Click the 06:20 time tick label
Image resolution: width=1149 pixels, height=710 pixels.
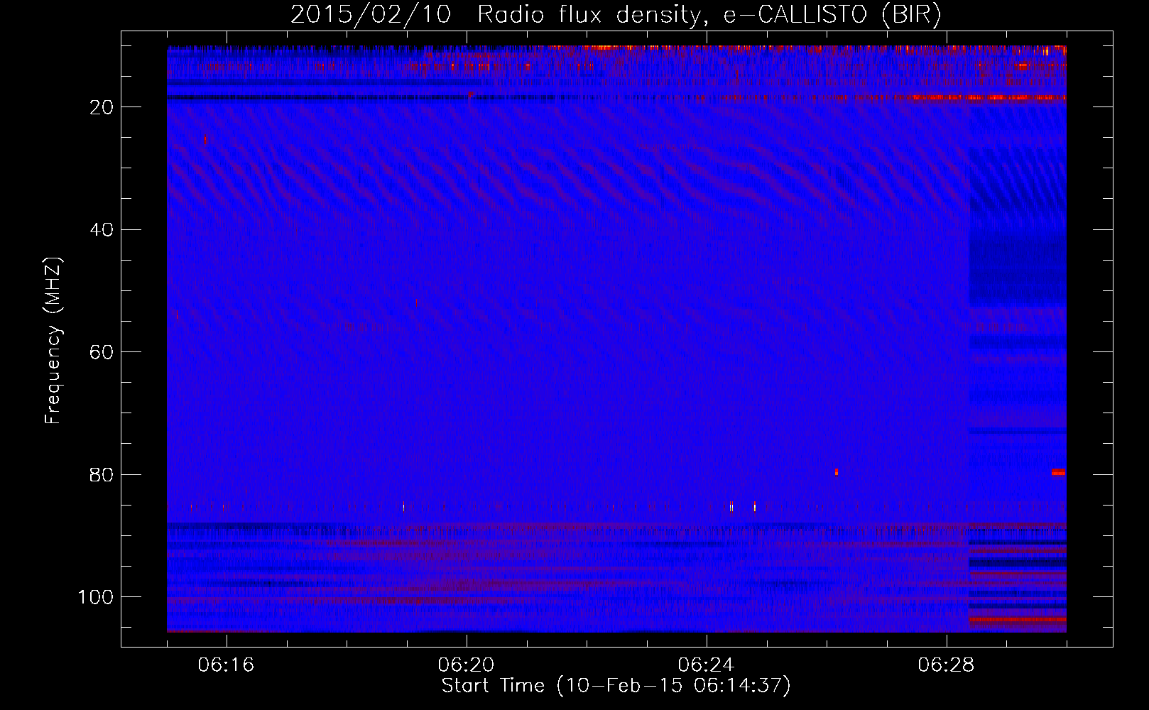point(467,665)
